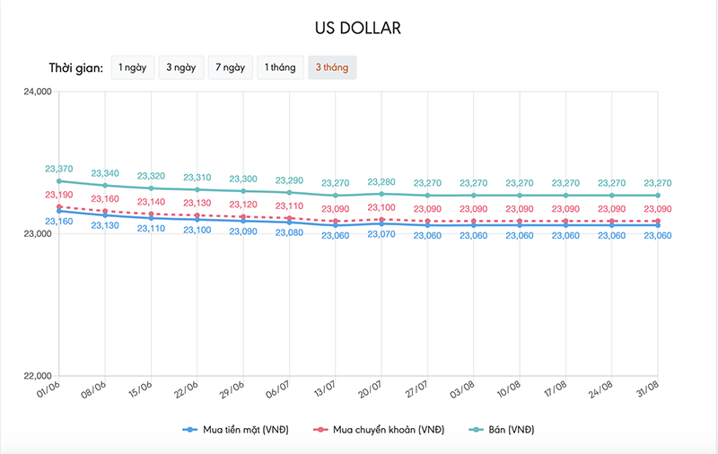Switch to the '3 ngày' time range
The width and height of the screenshot is (718, 454).
(x=180, y=68)
